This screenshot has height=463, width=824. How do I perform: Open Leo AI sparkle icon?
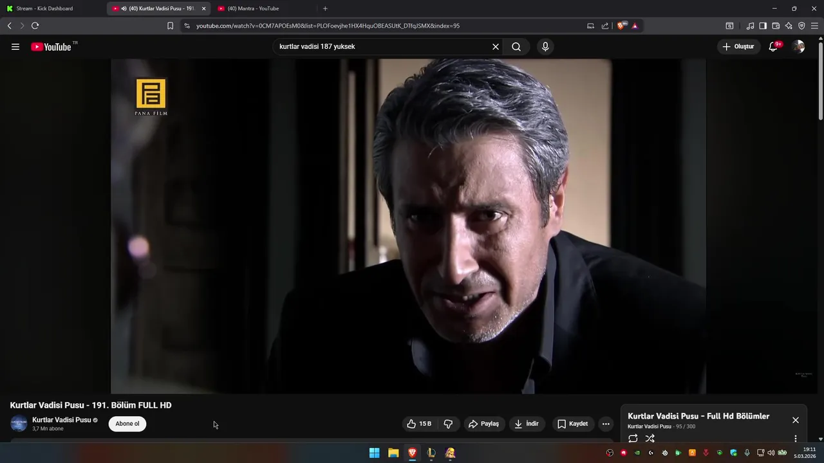pyautogui.click(x=789, y=26)
